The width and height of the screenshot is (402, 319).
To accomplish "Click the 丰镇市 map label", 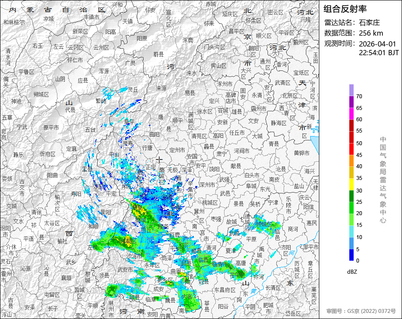I will point(91,17).
